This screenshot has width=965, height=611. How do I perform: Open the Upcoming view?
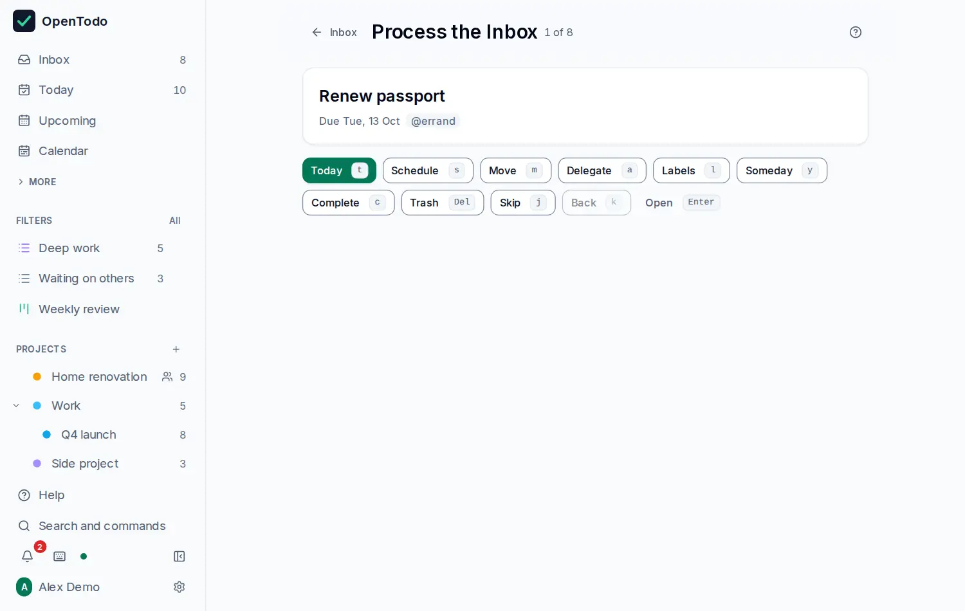click(102, 120)
